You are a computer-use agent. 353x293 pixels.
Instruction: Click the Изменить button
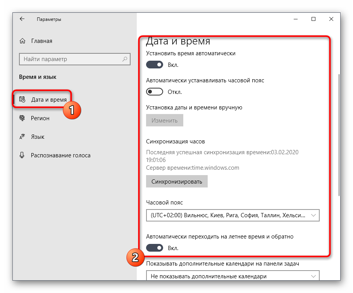pos(165,120)
